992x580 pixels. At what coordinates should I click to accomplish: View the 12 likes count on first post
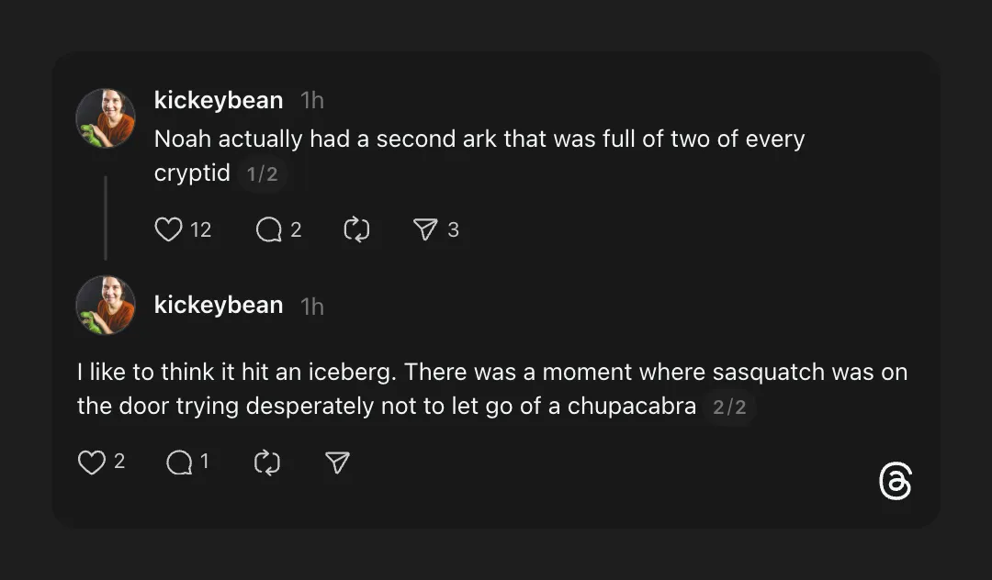[x=201, y=229]
